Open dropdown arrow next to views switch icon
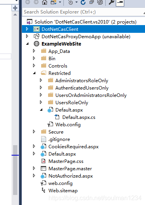145x205 pixels. pyautogui.click(x=60, y=2)
